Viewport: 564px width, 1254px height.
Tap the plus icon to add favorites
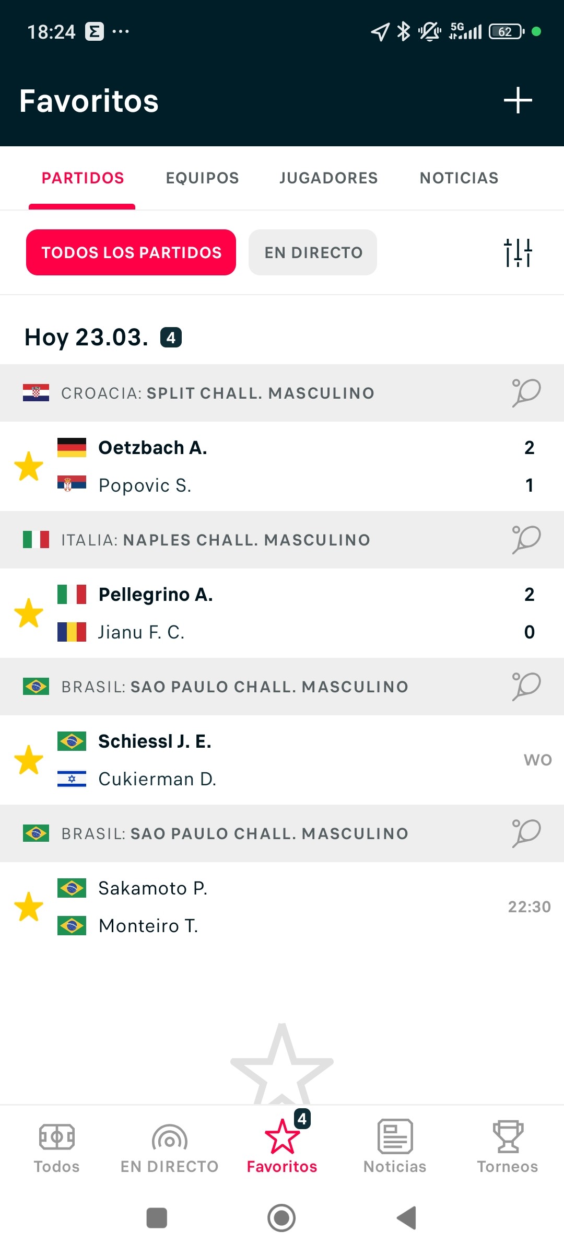pos(518,100)
